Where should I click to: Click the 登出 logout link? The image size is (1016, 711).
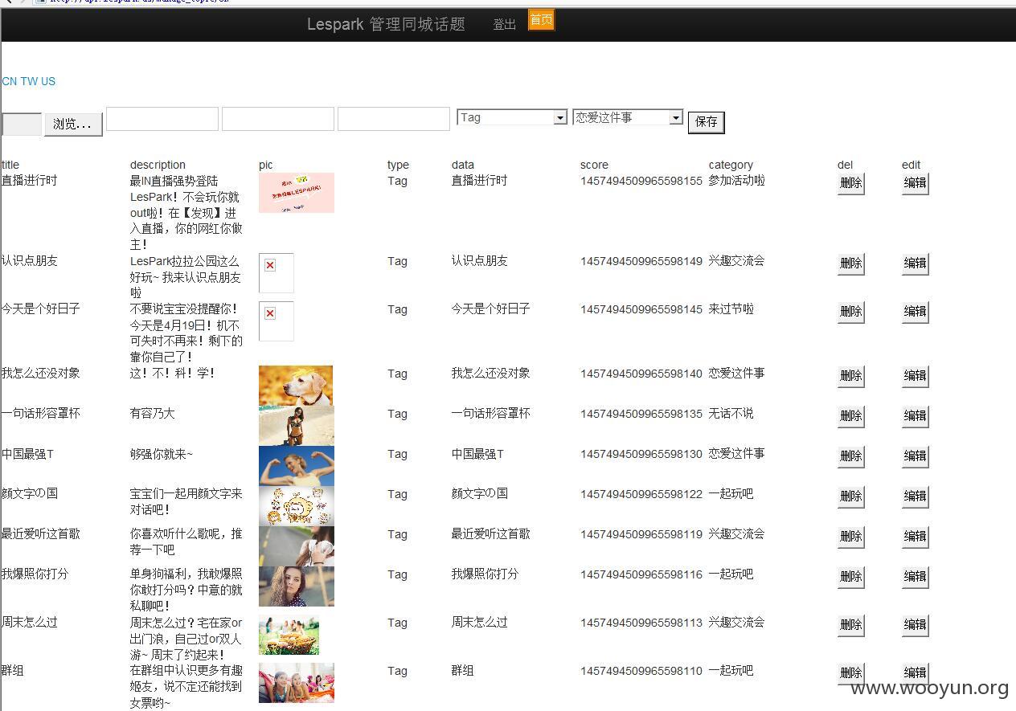pyautogui.click(x=505, y=25)
